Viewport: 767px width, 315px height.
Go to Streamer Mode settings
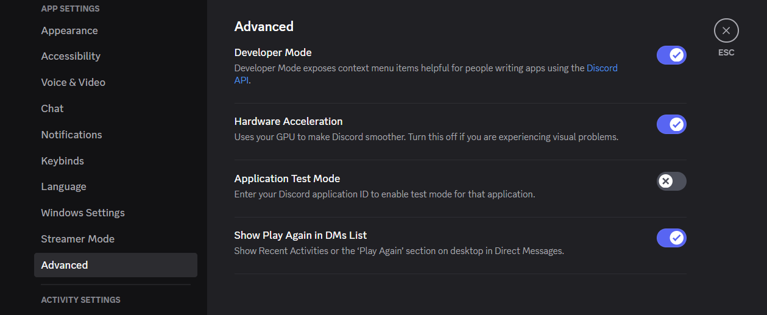77,239
